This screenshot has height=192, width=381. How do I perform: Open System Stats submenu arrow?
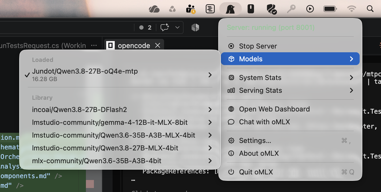coord(351,78)
